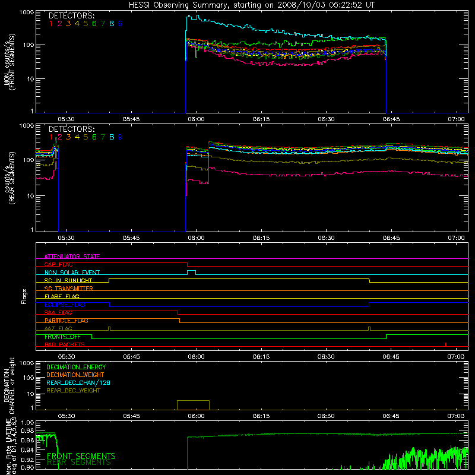The image size is (475, 475).
Task: Click the rear segments counts/s axis title
Action: click(9, 178)
